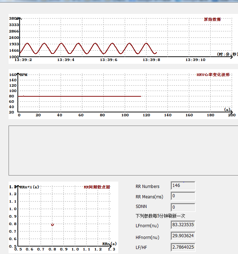Click the LFnorm(nu) value field
The image size is (238, 254).
pos(183,225)
